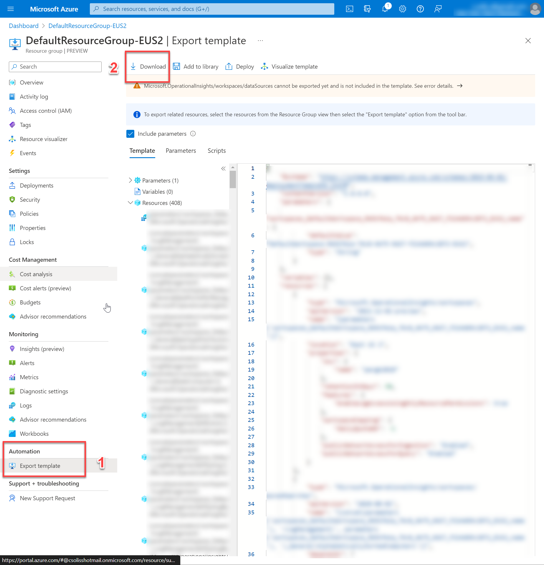The width and height of the screenshot is (544, 565).
Task: Click the Policies icon
Action: (12, 214)
